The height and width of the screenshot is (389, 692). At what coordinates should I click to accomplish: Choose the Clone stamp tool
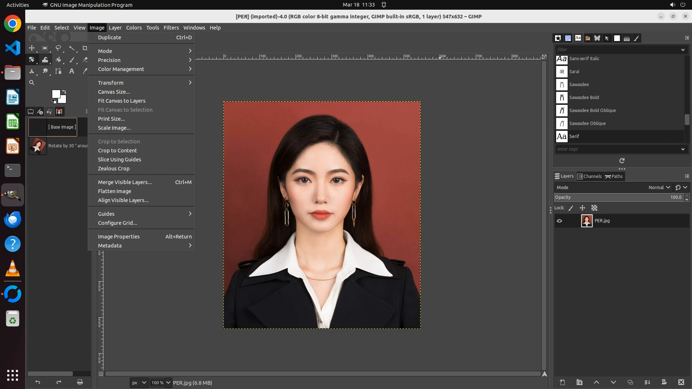[x=32, y=71]
